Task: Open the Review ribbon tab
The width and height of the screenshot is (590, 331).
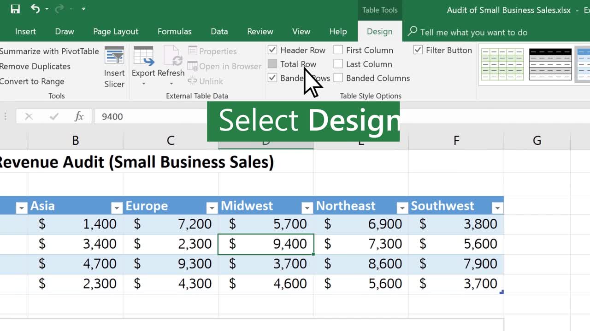Action: 260,31
